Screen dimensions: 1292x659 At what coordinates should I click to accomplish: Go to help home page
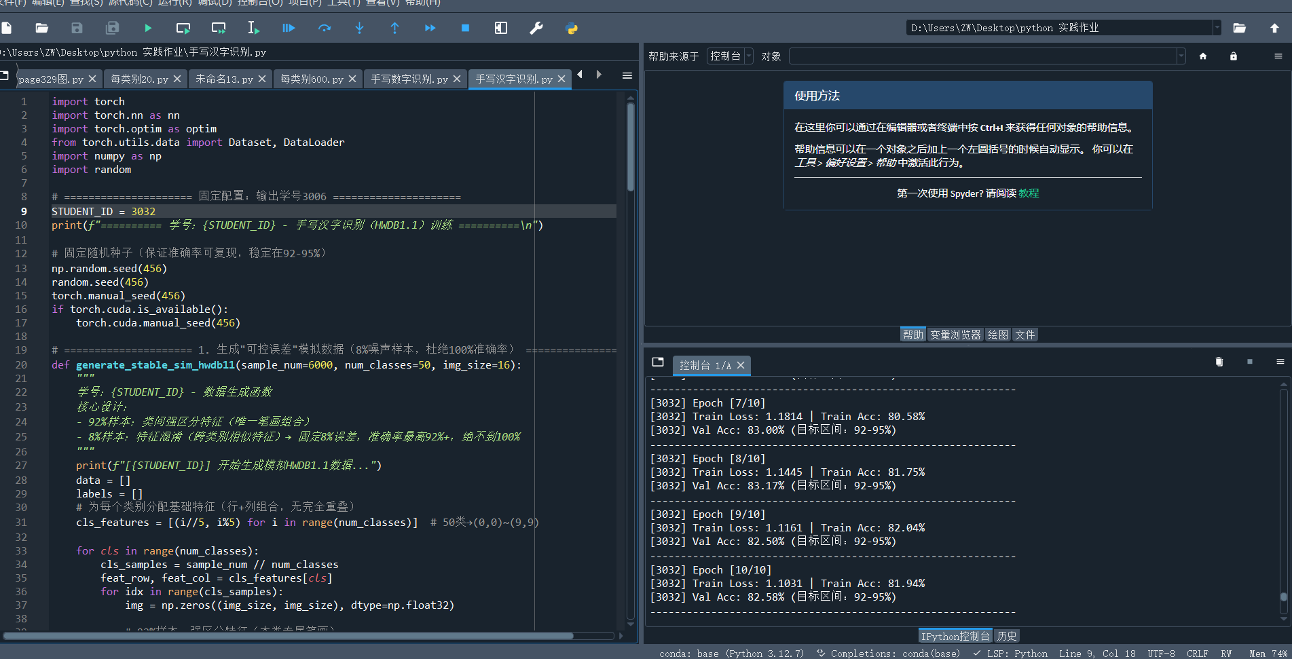click(1203, 56)
